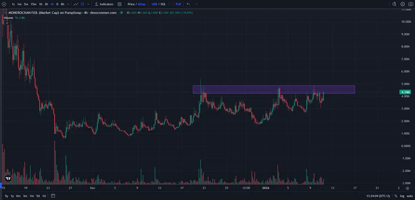Click the undo arrow icon
The width and height of the screenshot is (415, 200).
[x=188, y=4]
